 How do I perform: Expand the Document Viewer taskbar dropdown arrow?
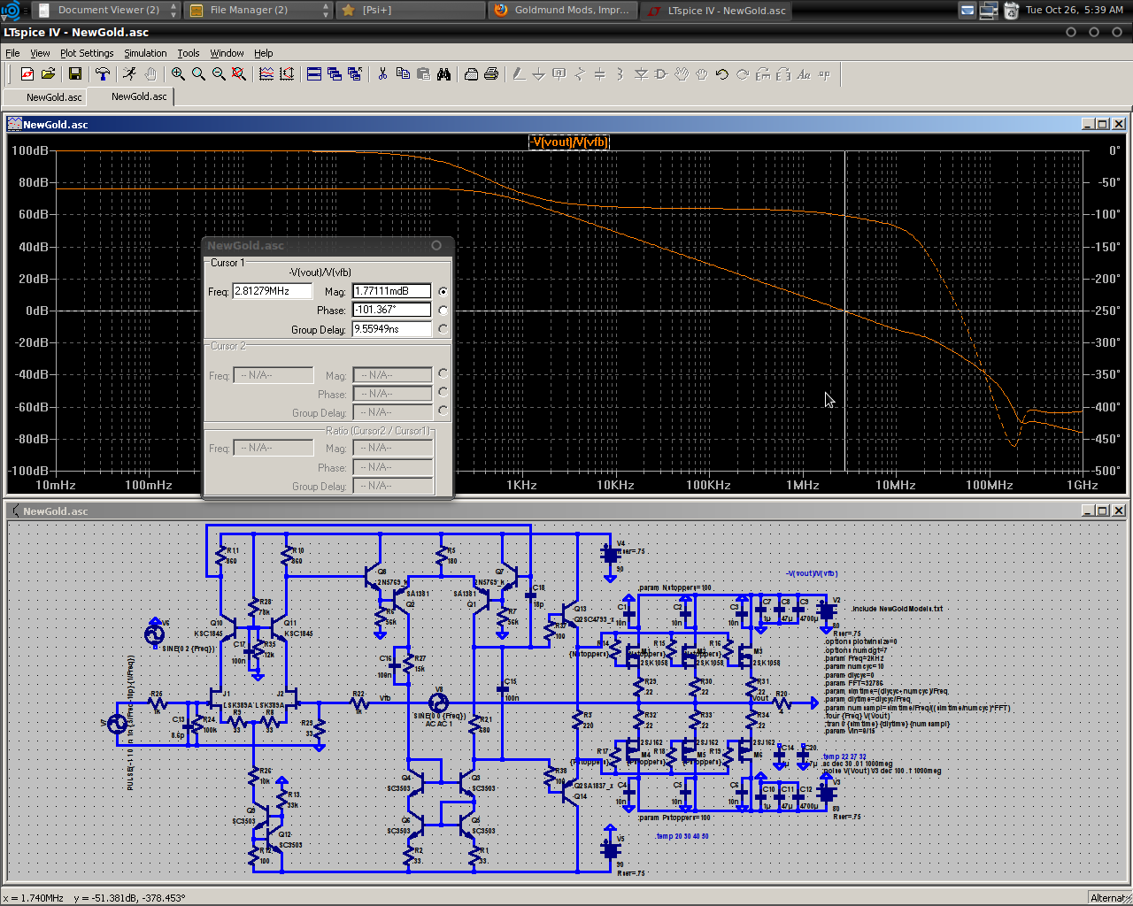[x=173, y=10]
